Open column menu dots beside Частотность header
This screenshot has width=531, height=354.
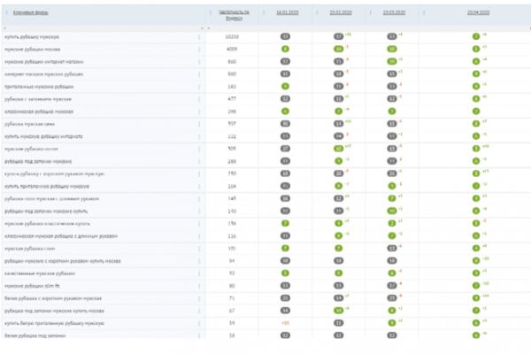[211, 12]
